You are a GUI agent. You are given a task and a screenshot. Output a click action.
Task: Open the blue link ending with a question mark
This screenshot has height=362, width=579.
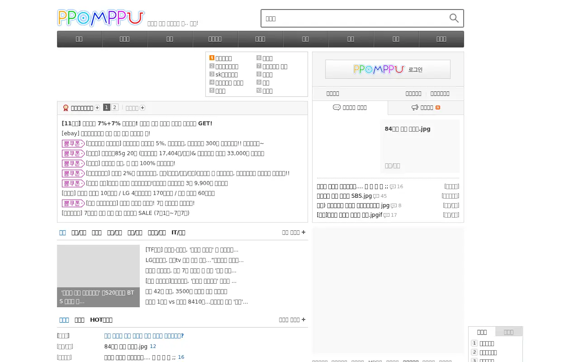(x=144, y=336)
